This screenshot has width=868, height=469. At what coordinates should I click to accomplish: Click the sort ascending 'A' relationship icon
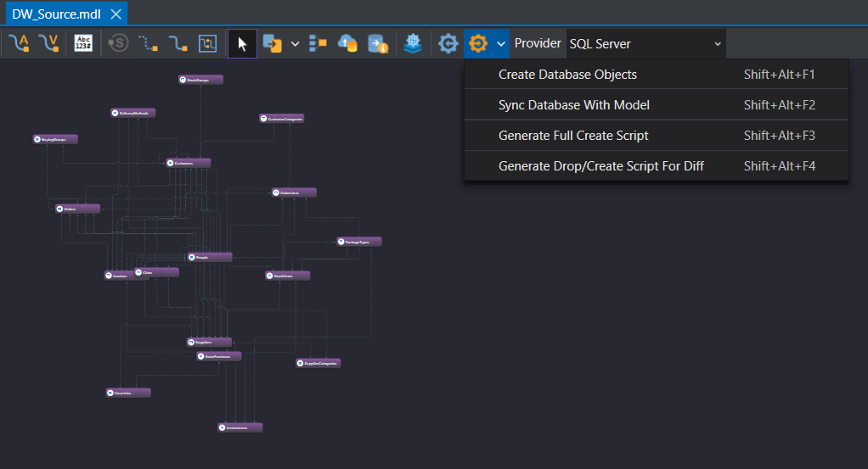tap(19, 43)
